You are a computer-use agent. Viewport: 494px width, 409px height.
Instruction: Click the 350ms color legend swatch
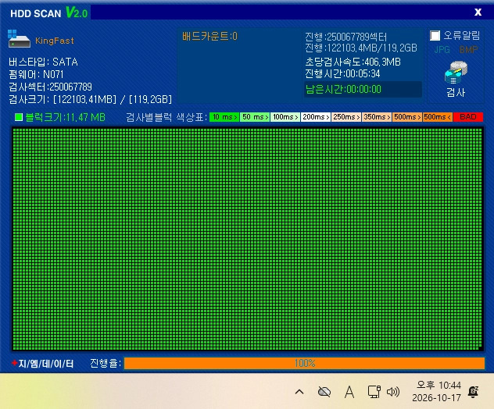click(x=377, y=117)
